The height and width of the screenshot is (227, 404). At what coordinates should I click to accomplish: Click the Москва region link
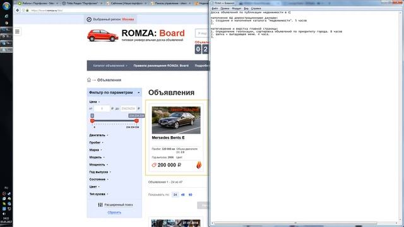128,20
